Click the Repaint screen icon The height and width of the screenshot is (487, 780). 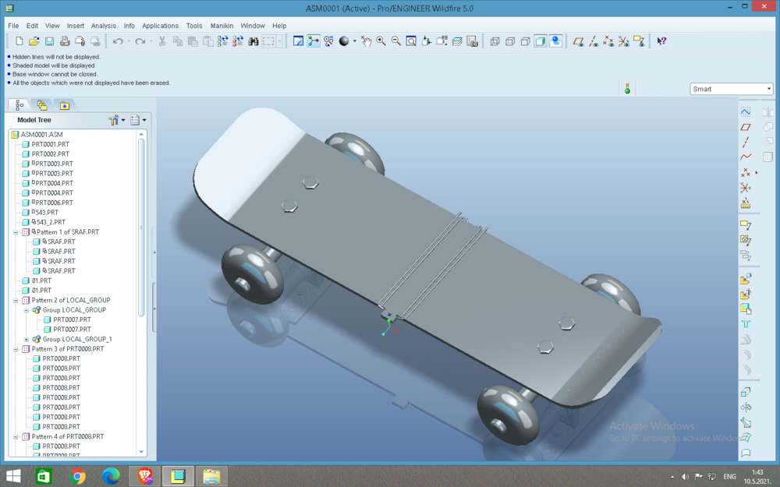click(298, 41)
